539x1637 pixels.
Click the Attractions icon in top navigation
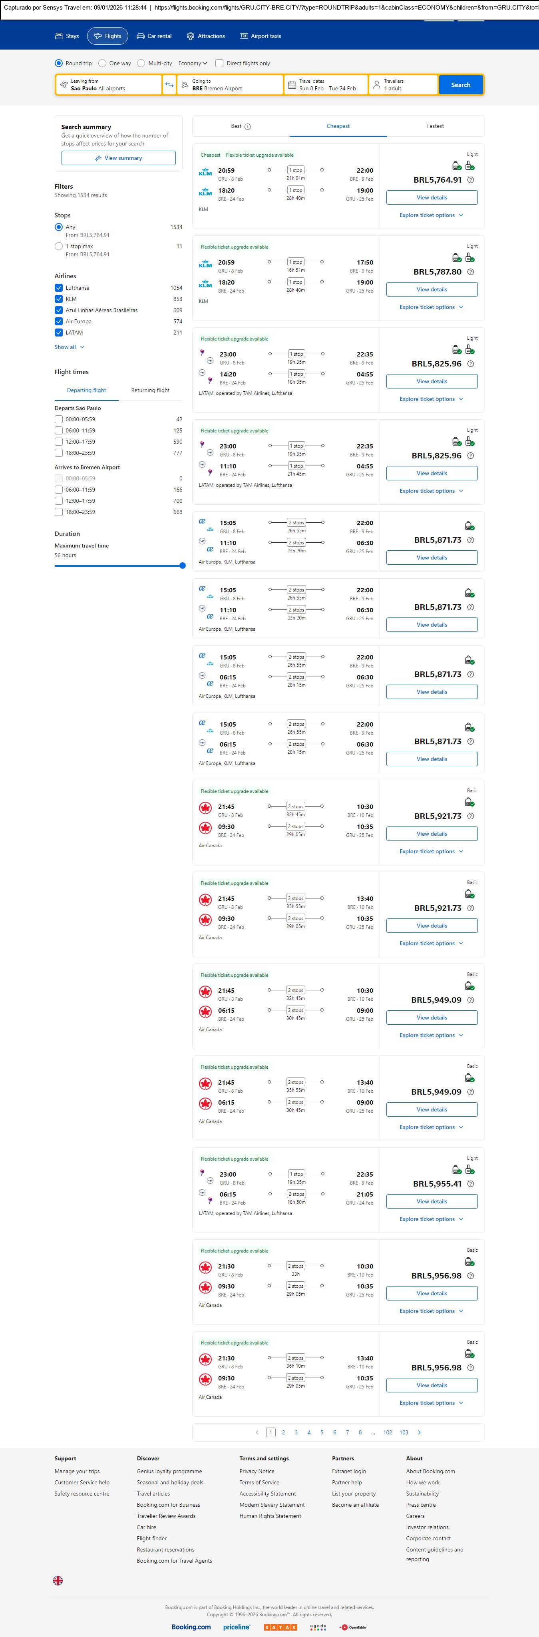tap(190, 36)
